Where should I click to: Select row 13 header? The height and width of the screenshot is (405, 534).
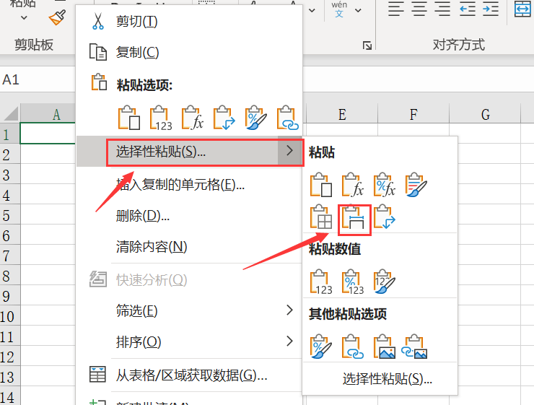pyautogui.click(x=10, y=378)
